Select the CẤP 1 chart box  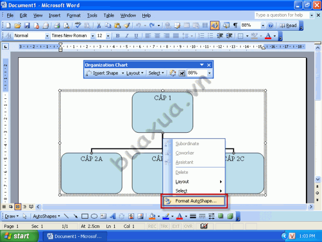click(x=163, y=112)
